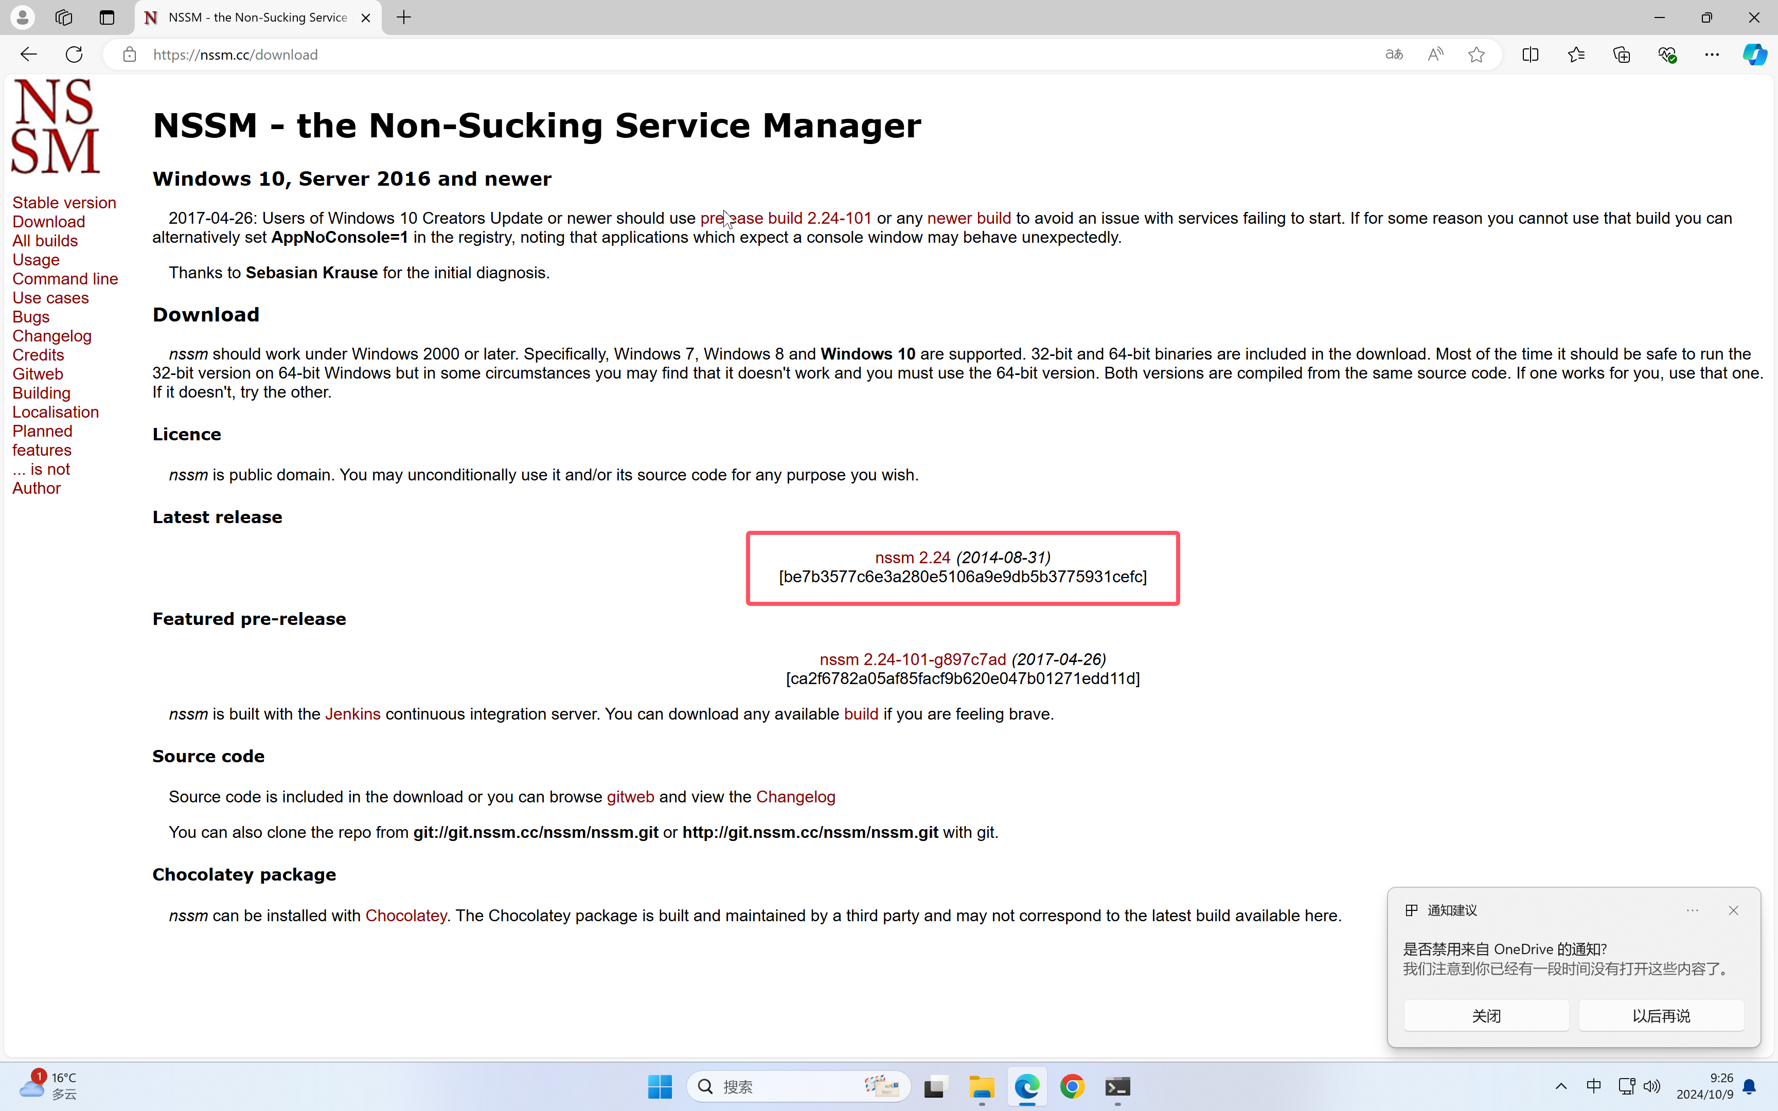1778x1111 pixels.
Task: Open Chrome from taskbar
Action: click(x=1072, y=1087)
